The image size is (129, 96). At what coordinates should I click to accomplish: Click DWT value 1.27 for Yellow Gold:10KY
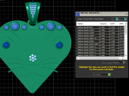coord(113,30)
